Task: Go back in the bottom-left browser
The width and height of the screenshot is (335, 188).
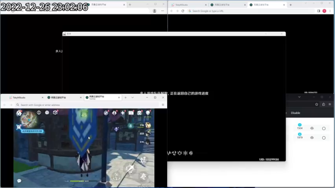Action: pos(5,105)
